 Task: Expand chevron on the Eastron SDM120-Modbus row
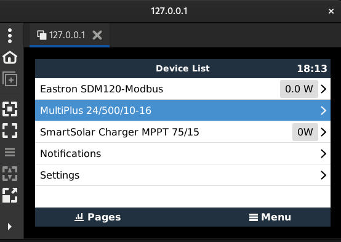pyautogui.click(x=324, y=89)
